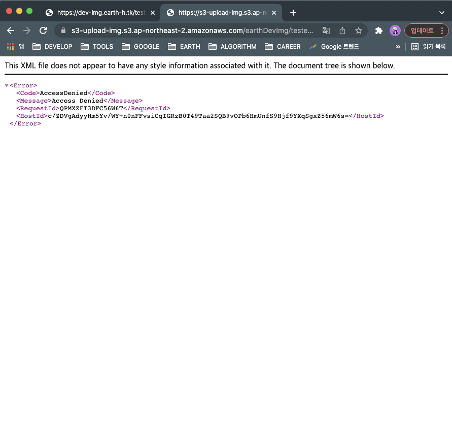
Task: Click the globe favicon on S3 tab
Action: point(170,13)
